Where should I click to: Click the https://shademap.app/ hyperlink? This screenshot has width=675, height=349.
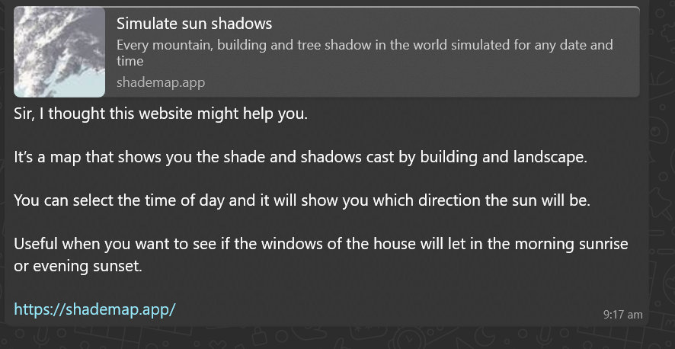pos(95,309)
